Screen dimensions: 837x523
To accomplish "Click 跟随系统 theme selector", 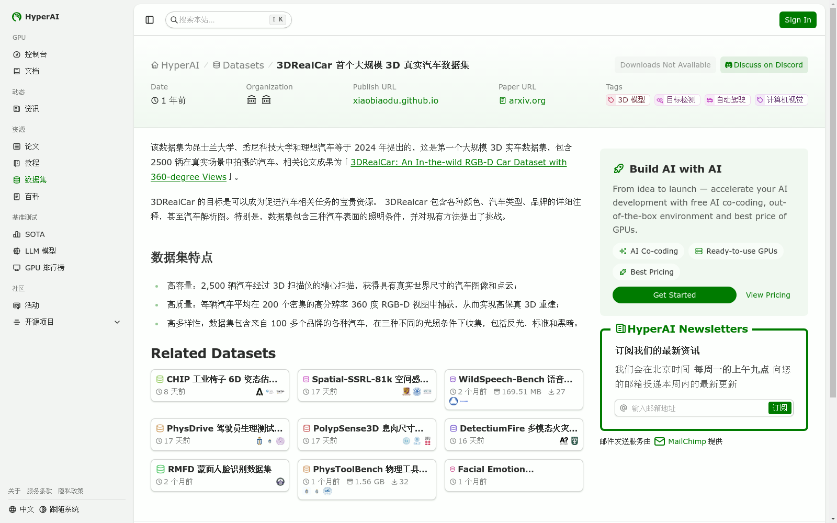I will [x=59, y=509].
